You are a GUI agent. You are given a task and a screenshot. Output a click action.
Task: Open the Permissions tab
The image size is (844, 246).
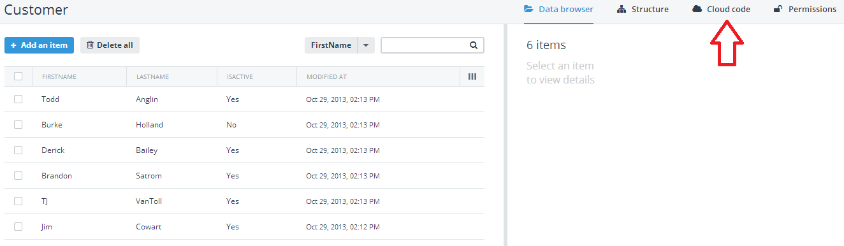click(804, 10)
